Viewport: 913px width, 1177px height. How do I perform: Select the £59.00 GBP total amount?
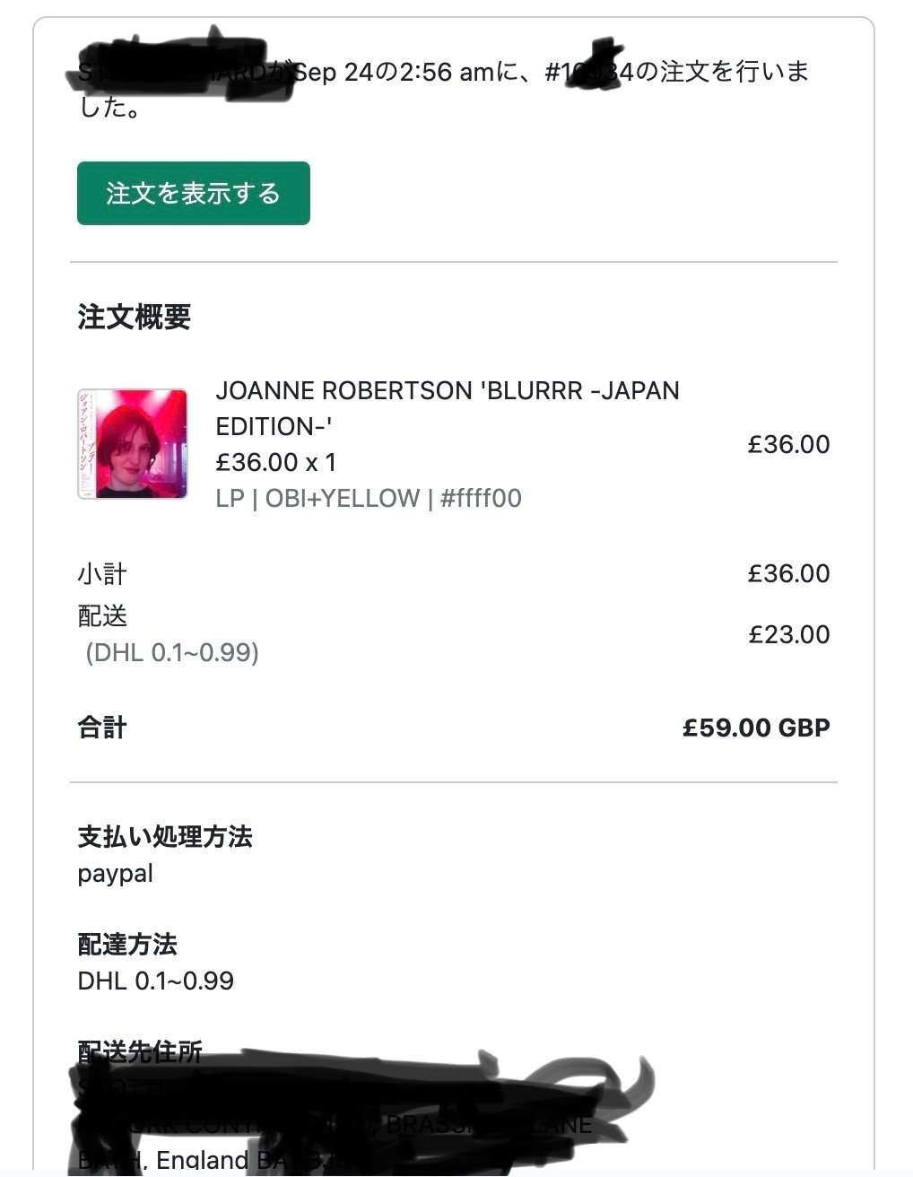[x=755, y=727]
